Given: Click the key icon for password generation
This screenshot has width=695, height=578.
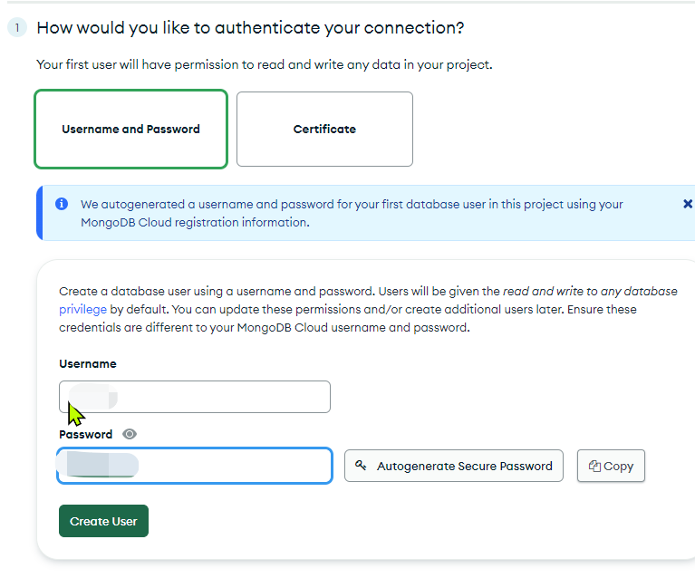Looking at the screenshot, I should click(x=361, y=465).
